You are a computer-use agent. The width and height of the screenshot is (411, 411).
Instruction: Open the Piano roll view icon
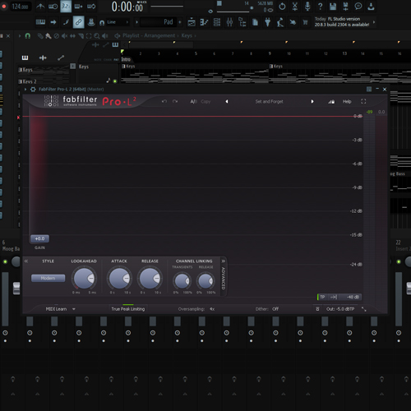(x=204, y=22)
